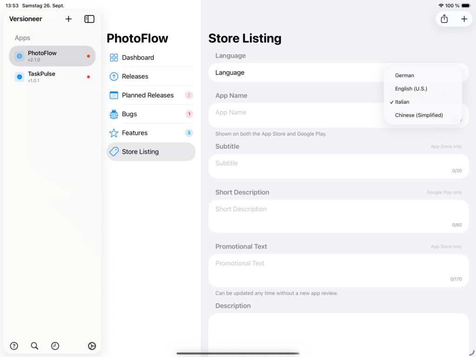Image resolution: width=476 pixels, height=357 pixels.
Task: Click the 13:53 clock in status bar
Action: (x=12, y=6)
